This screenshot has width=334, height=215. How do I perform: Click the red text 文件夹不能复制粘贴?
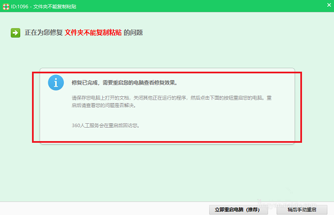pyautogui.click(x=93, y=32)
